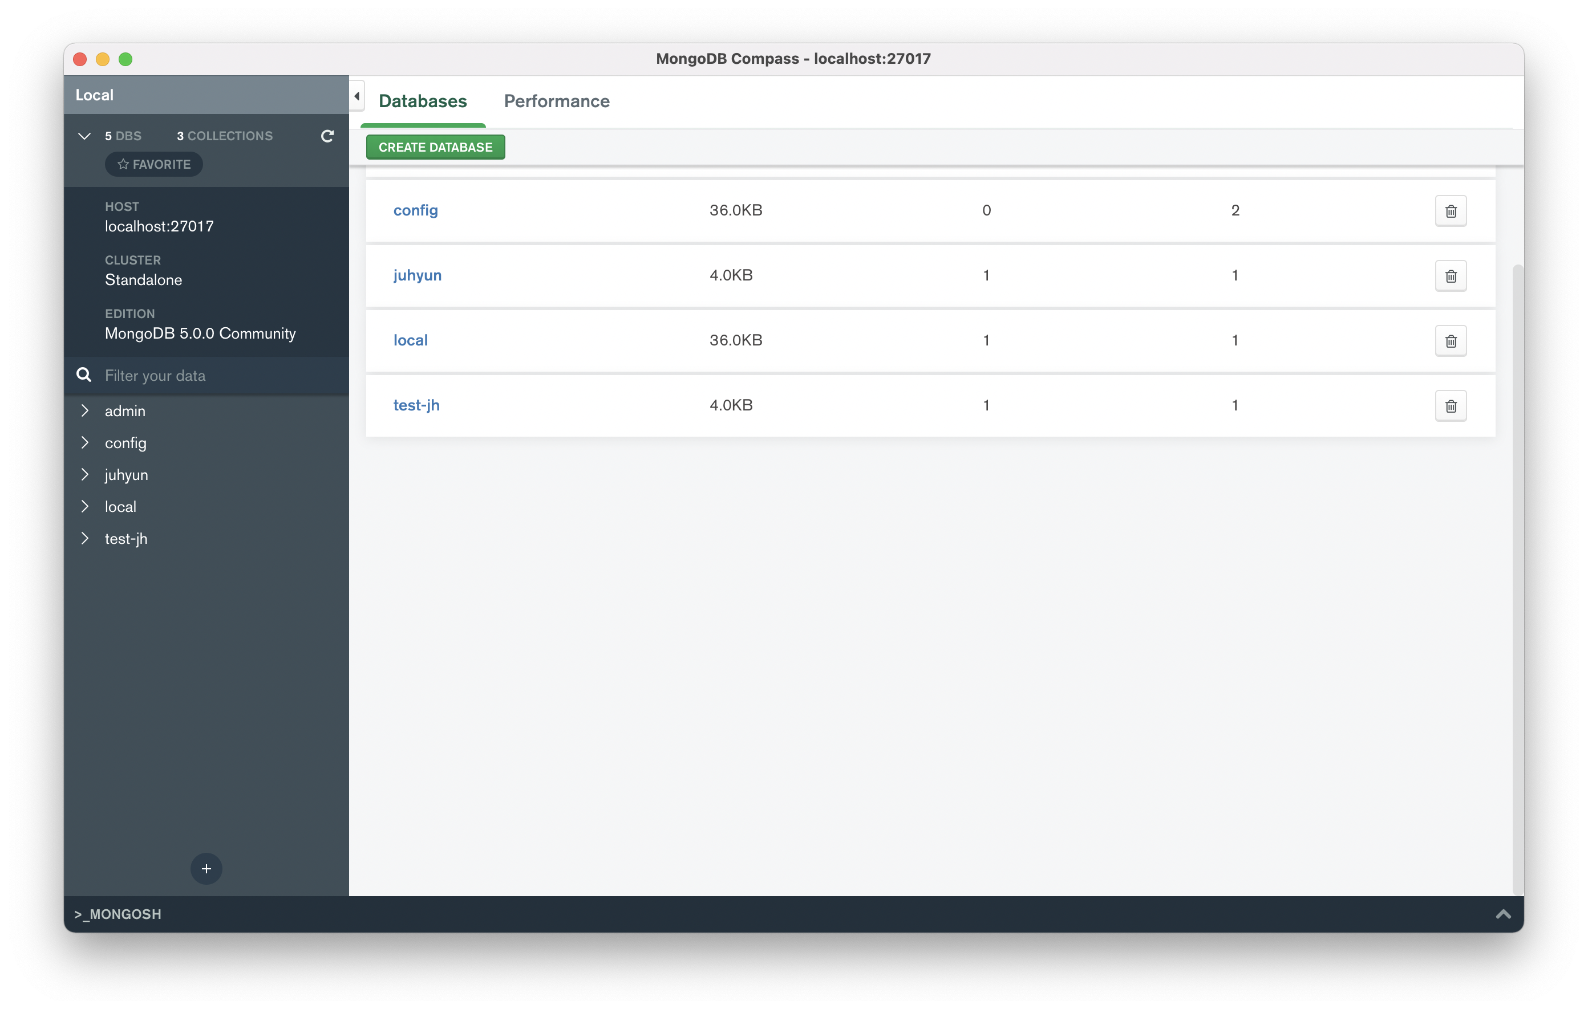1588x1017 pixels.
Task: Refresh the databases list in sidebar
Action: (x=327, y=136)
